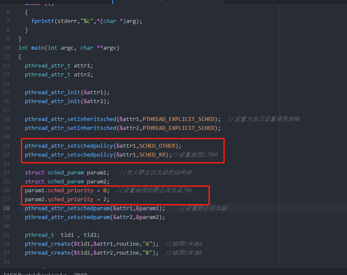Screen dimensions: 347x275
Task: Click the "B" string argument
Action: tap(147, 253)
